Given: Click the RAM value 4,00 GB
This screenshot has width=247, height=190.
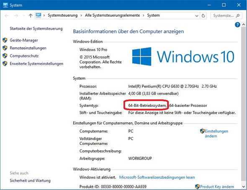Looking at the screenshot, I should (153, 94).
